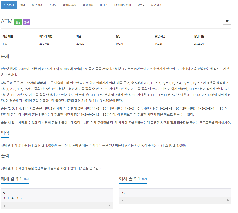238x213 pixels.
Task: Click the green 성공 badge
Action: pyautogui.click(x=18, y=22)
